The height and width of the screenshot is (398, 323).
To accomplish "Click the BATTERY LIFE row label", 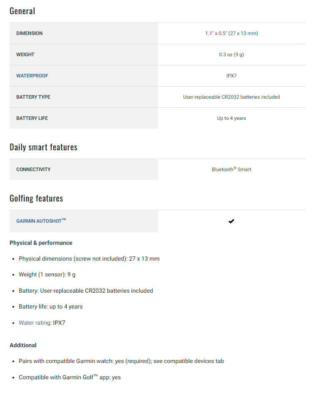I will [x=32, y=118].
